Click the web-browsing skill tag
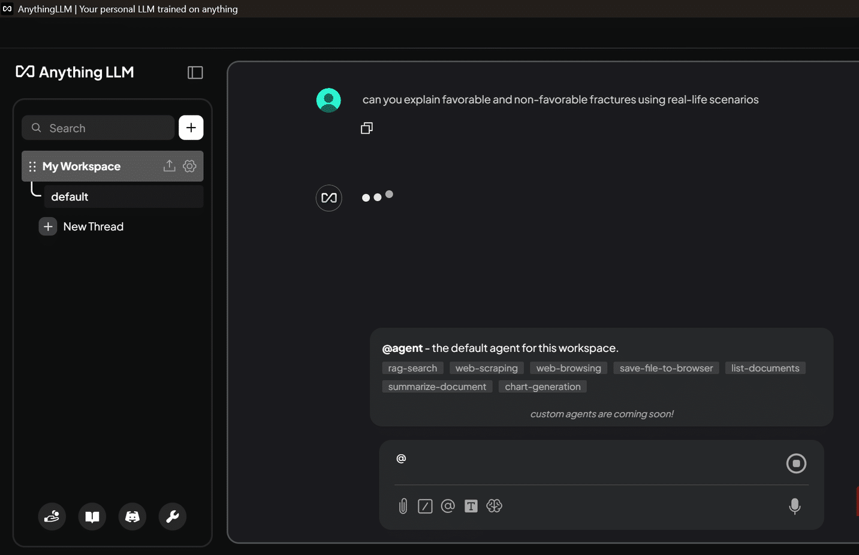This screenshot has height=555, width=859. [x=569, y=368]
